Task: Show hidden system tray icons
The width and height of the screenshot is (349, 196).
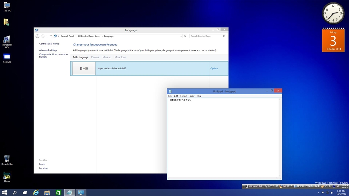Action: coord(318,193)
